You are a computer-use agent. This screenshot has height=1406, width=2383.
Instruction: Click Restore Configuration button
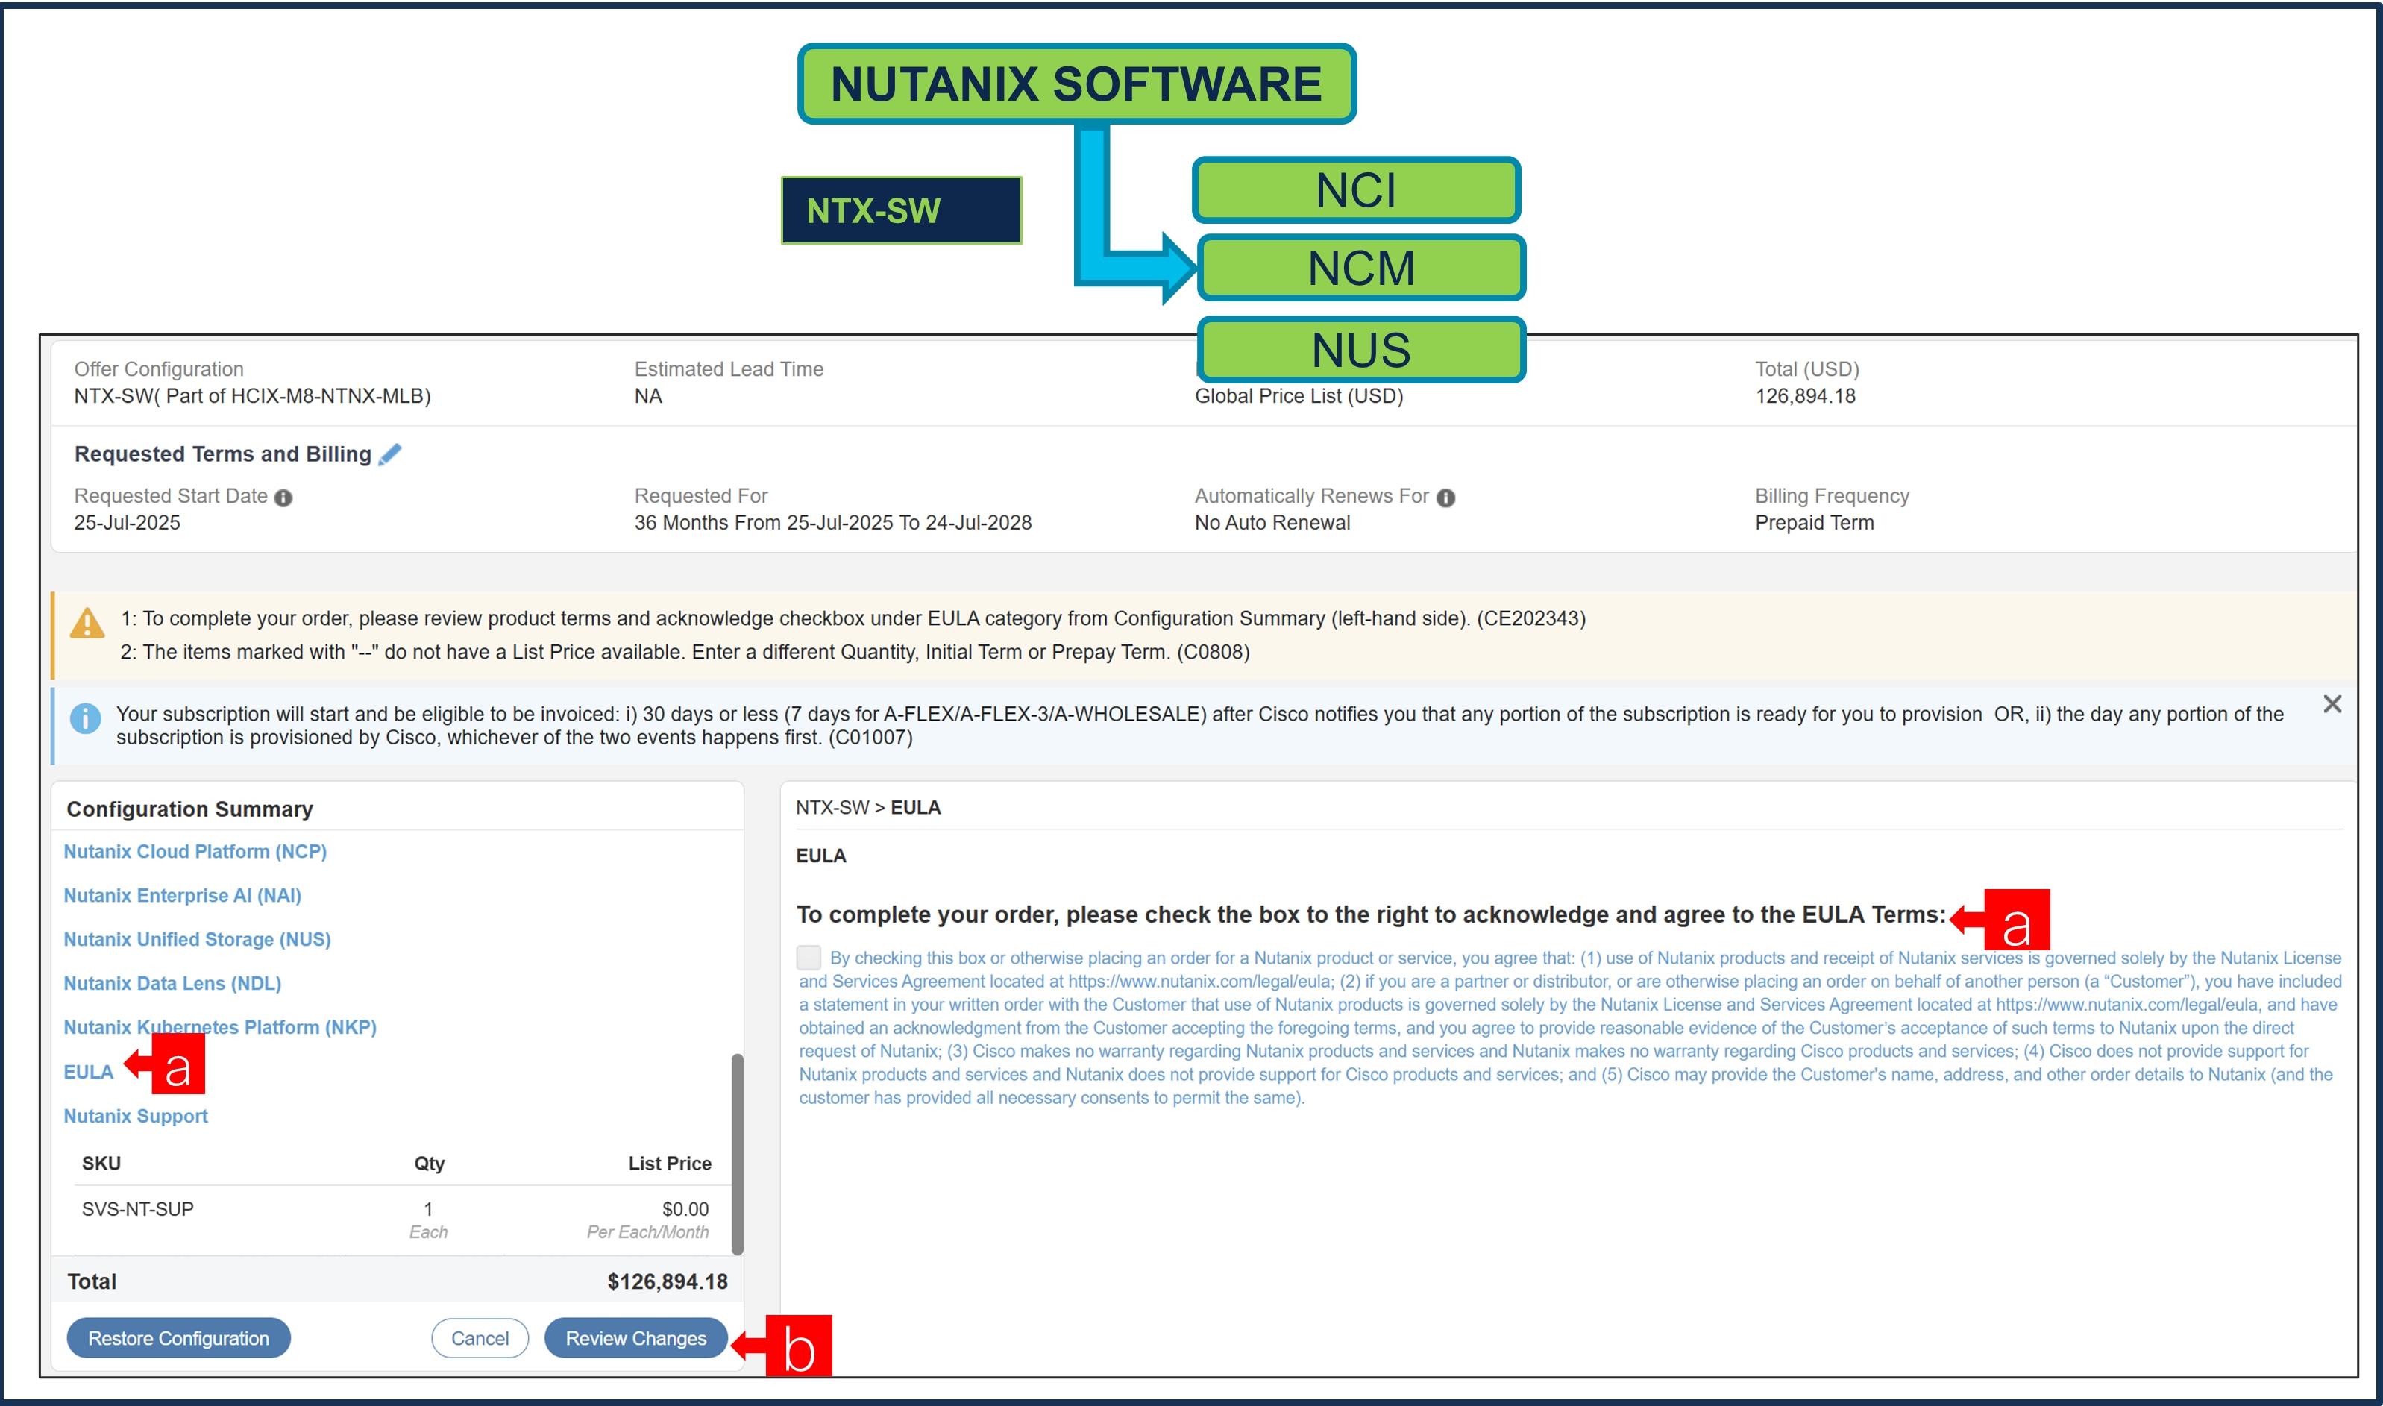point(178,1338)
